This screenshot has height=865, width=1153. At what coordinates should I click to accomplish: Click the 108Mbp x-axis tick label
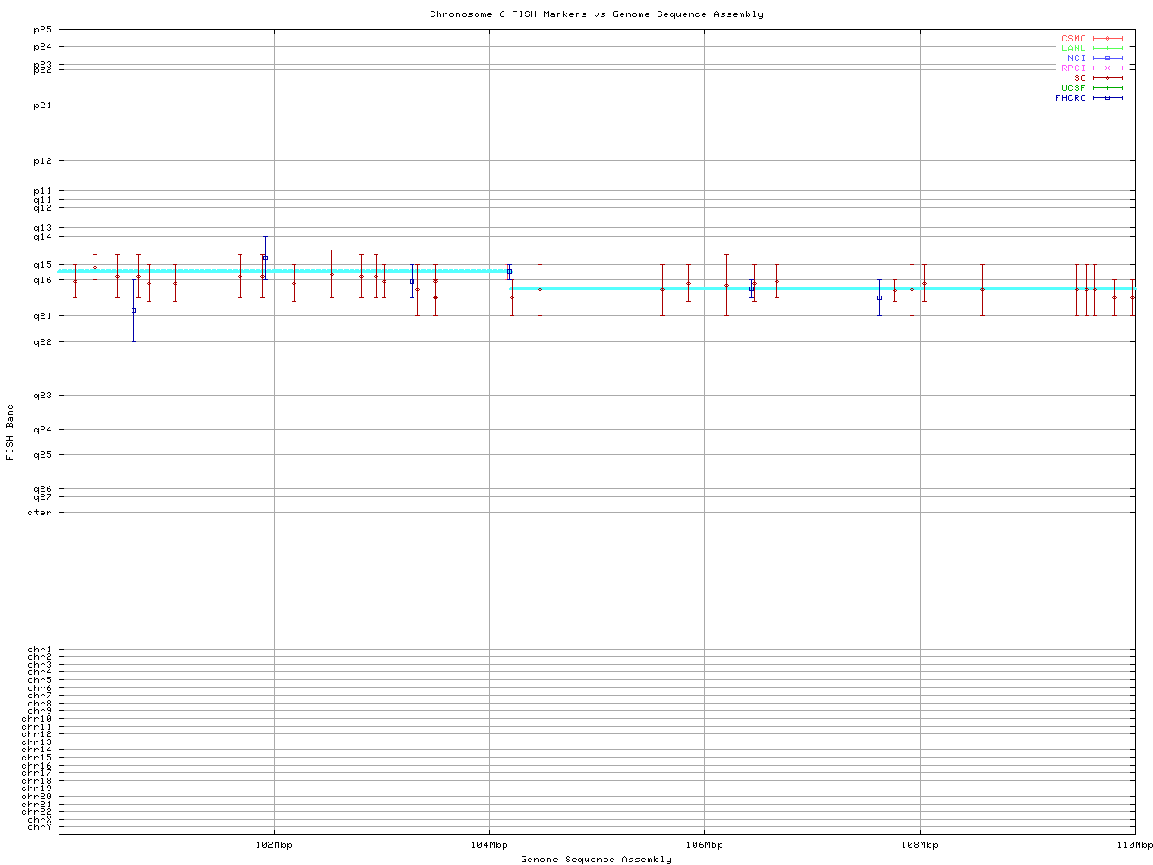pos(920,845)
